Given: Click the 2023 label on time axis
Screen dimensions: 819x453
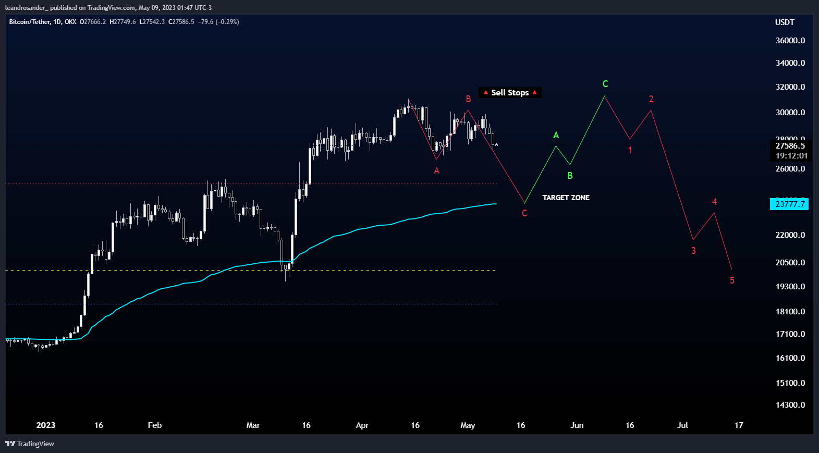Looking at the screenshot, I should tap(46, 425).
